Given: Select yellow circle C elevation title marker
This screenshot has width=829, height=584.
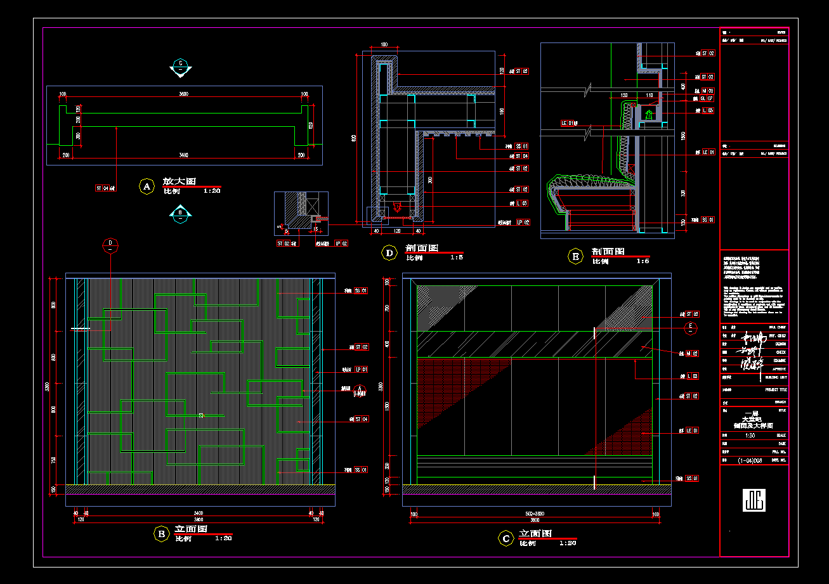Looking at the screenshot, I should pos(506,538).
